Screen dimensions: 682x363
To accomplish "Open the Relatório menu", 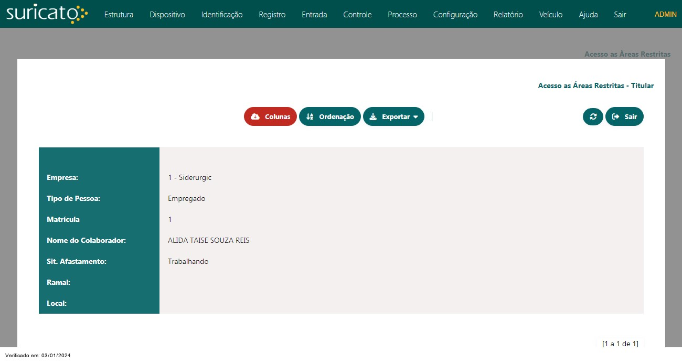I will tap(508, 15).
